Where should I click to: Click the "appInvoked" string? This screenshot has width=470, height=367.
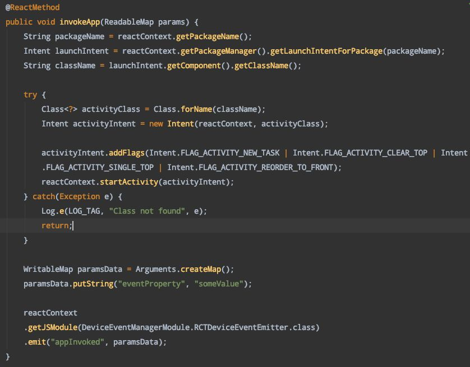[x=77, y=342]
